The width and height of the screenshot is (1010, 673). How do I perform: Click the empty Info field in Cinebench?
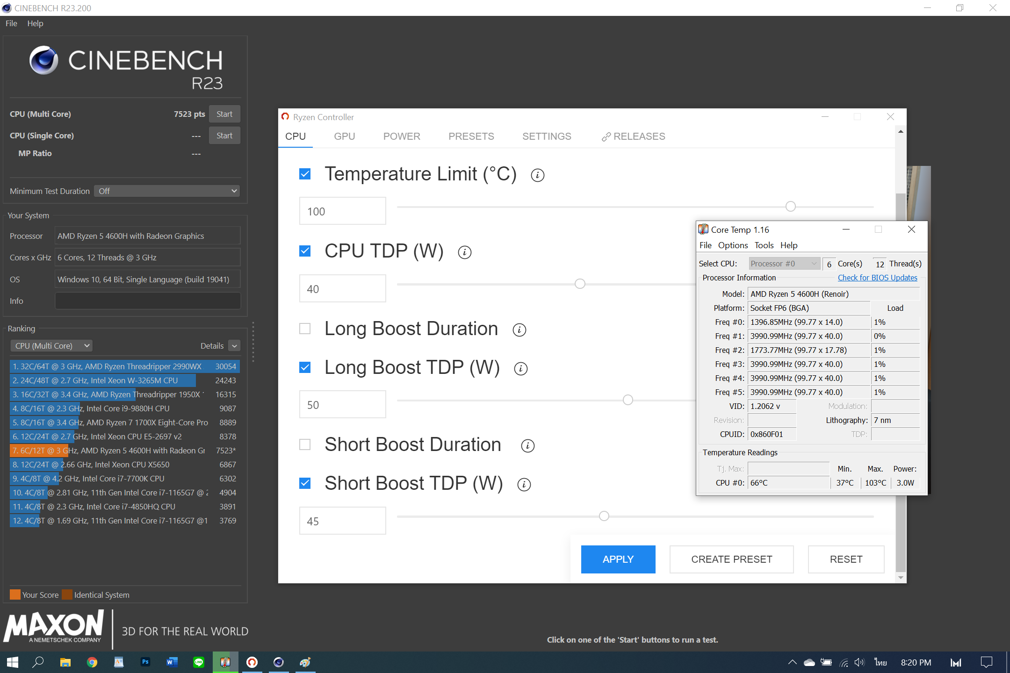point(148,301)
